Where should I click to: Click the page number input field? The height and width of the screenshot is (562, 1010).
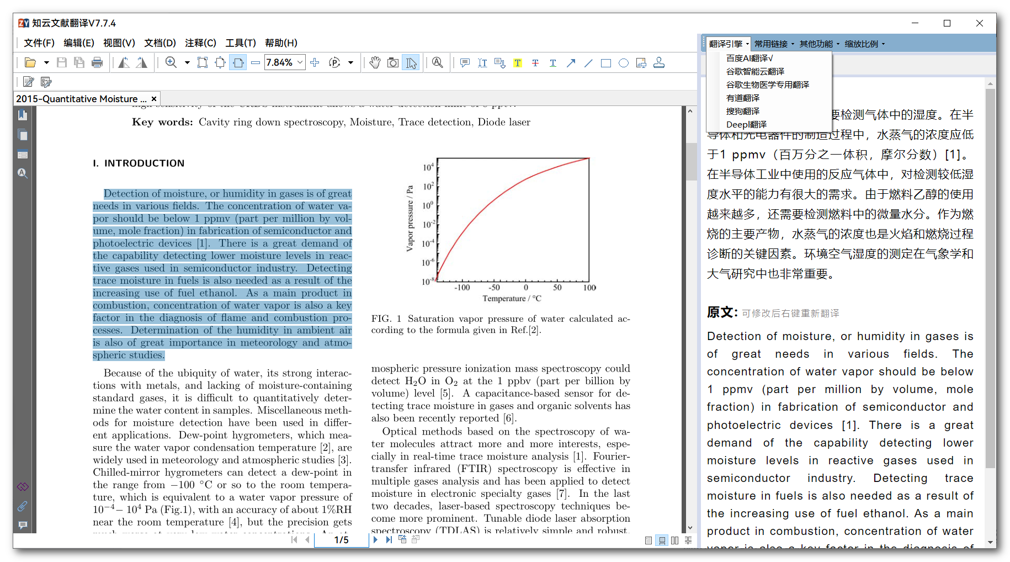tap(341, 540)
